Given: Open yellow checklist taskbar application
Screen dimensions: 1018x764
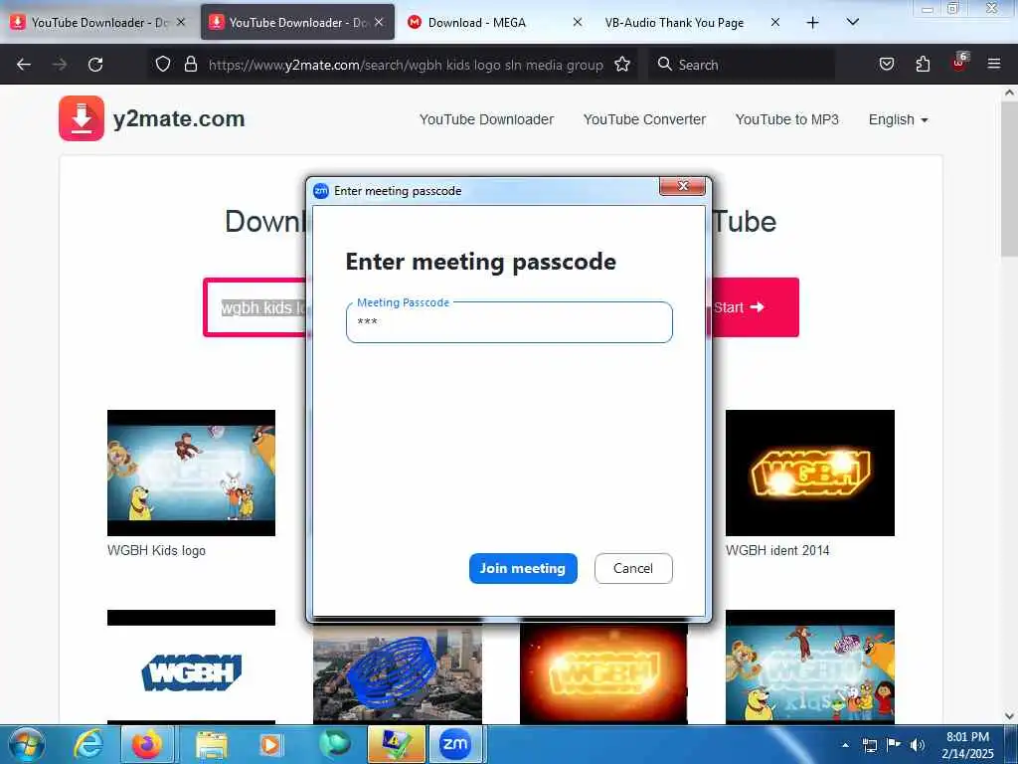Looking at the screenshot, I should click(396, 744).
